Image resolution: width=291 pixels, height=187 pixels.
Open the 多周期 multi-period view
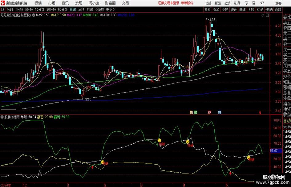pyautogui.click(x=99, y=10)
